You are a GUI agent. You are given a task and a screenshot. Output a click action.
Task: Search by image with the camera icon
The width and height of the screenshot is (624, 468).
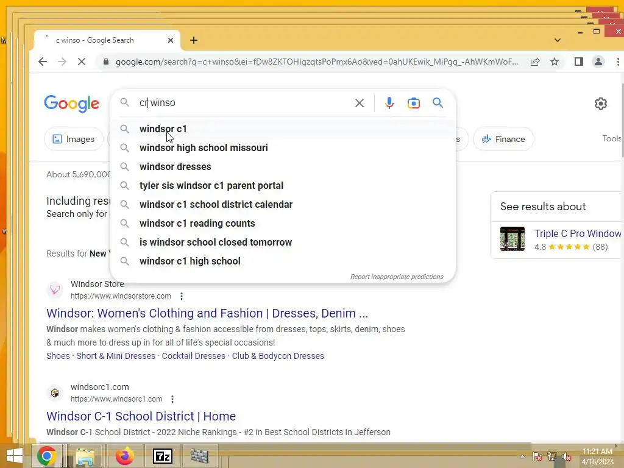click(x=414, y=103)
